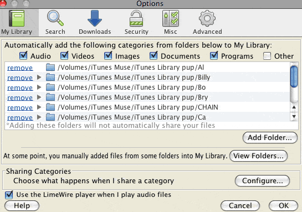Open the Misc settings icon
This screenshot has width=302, height=212.
pos(171,18)
